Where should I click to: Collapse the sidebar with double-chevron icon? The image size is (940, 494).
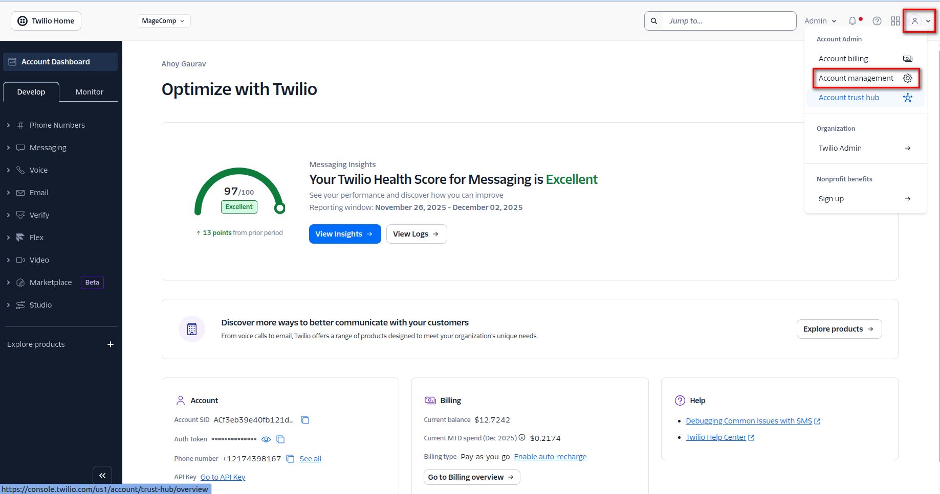coord(102,476)
